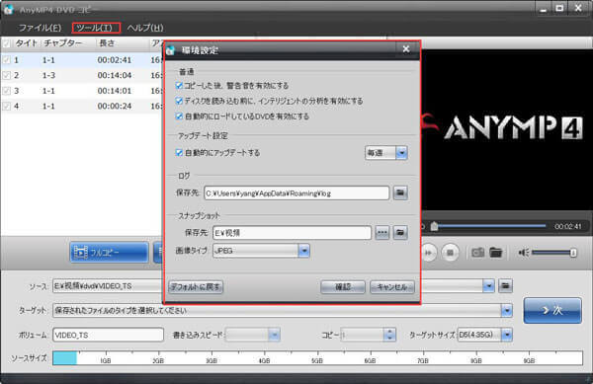Click the 長さ column header

pyautogui.click(x=107, y=43)
